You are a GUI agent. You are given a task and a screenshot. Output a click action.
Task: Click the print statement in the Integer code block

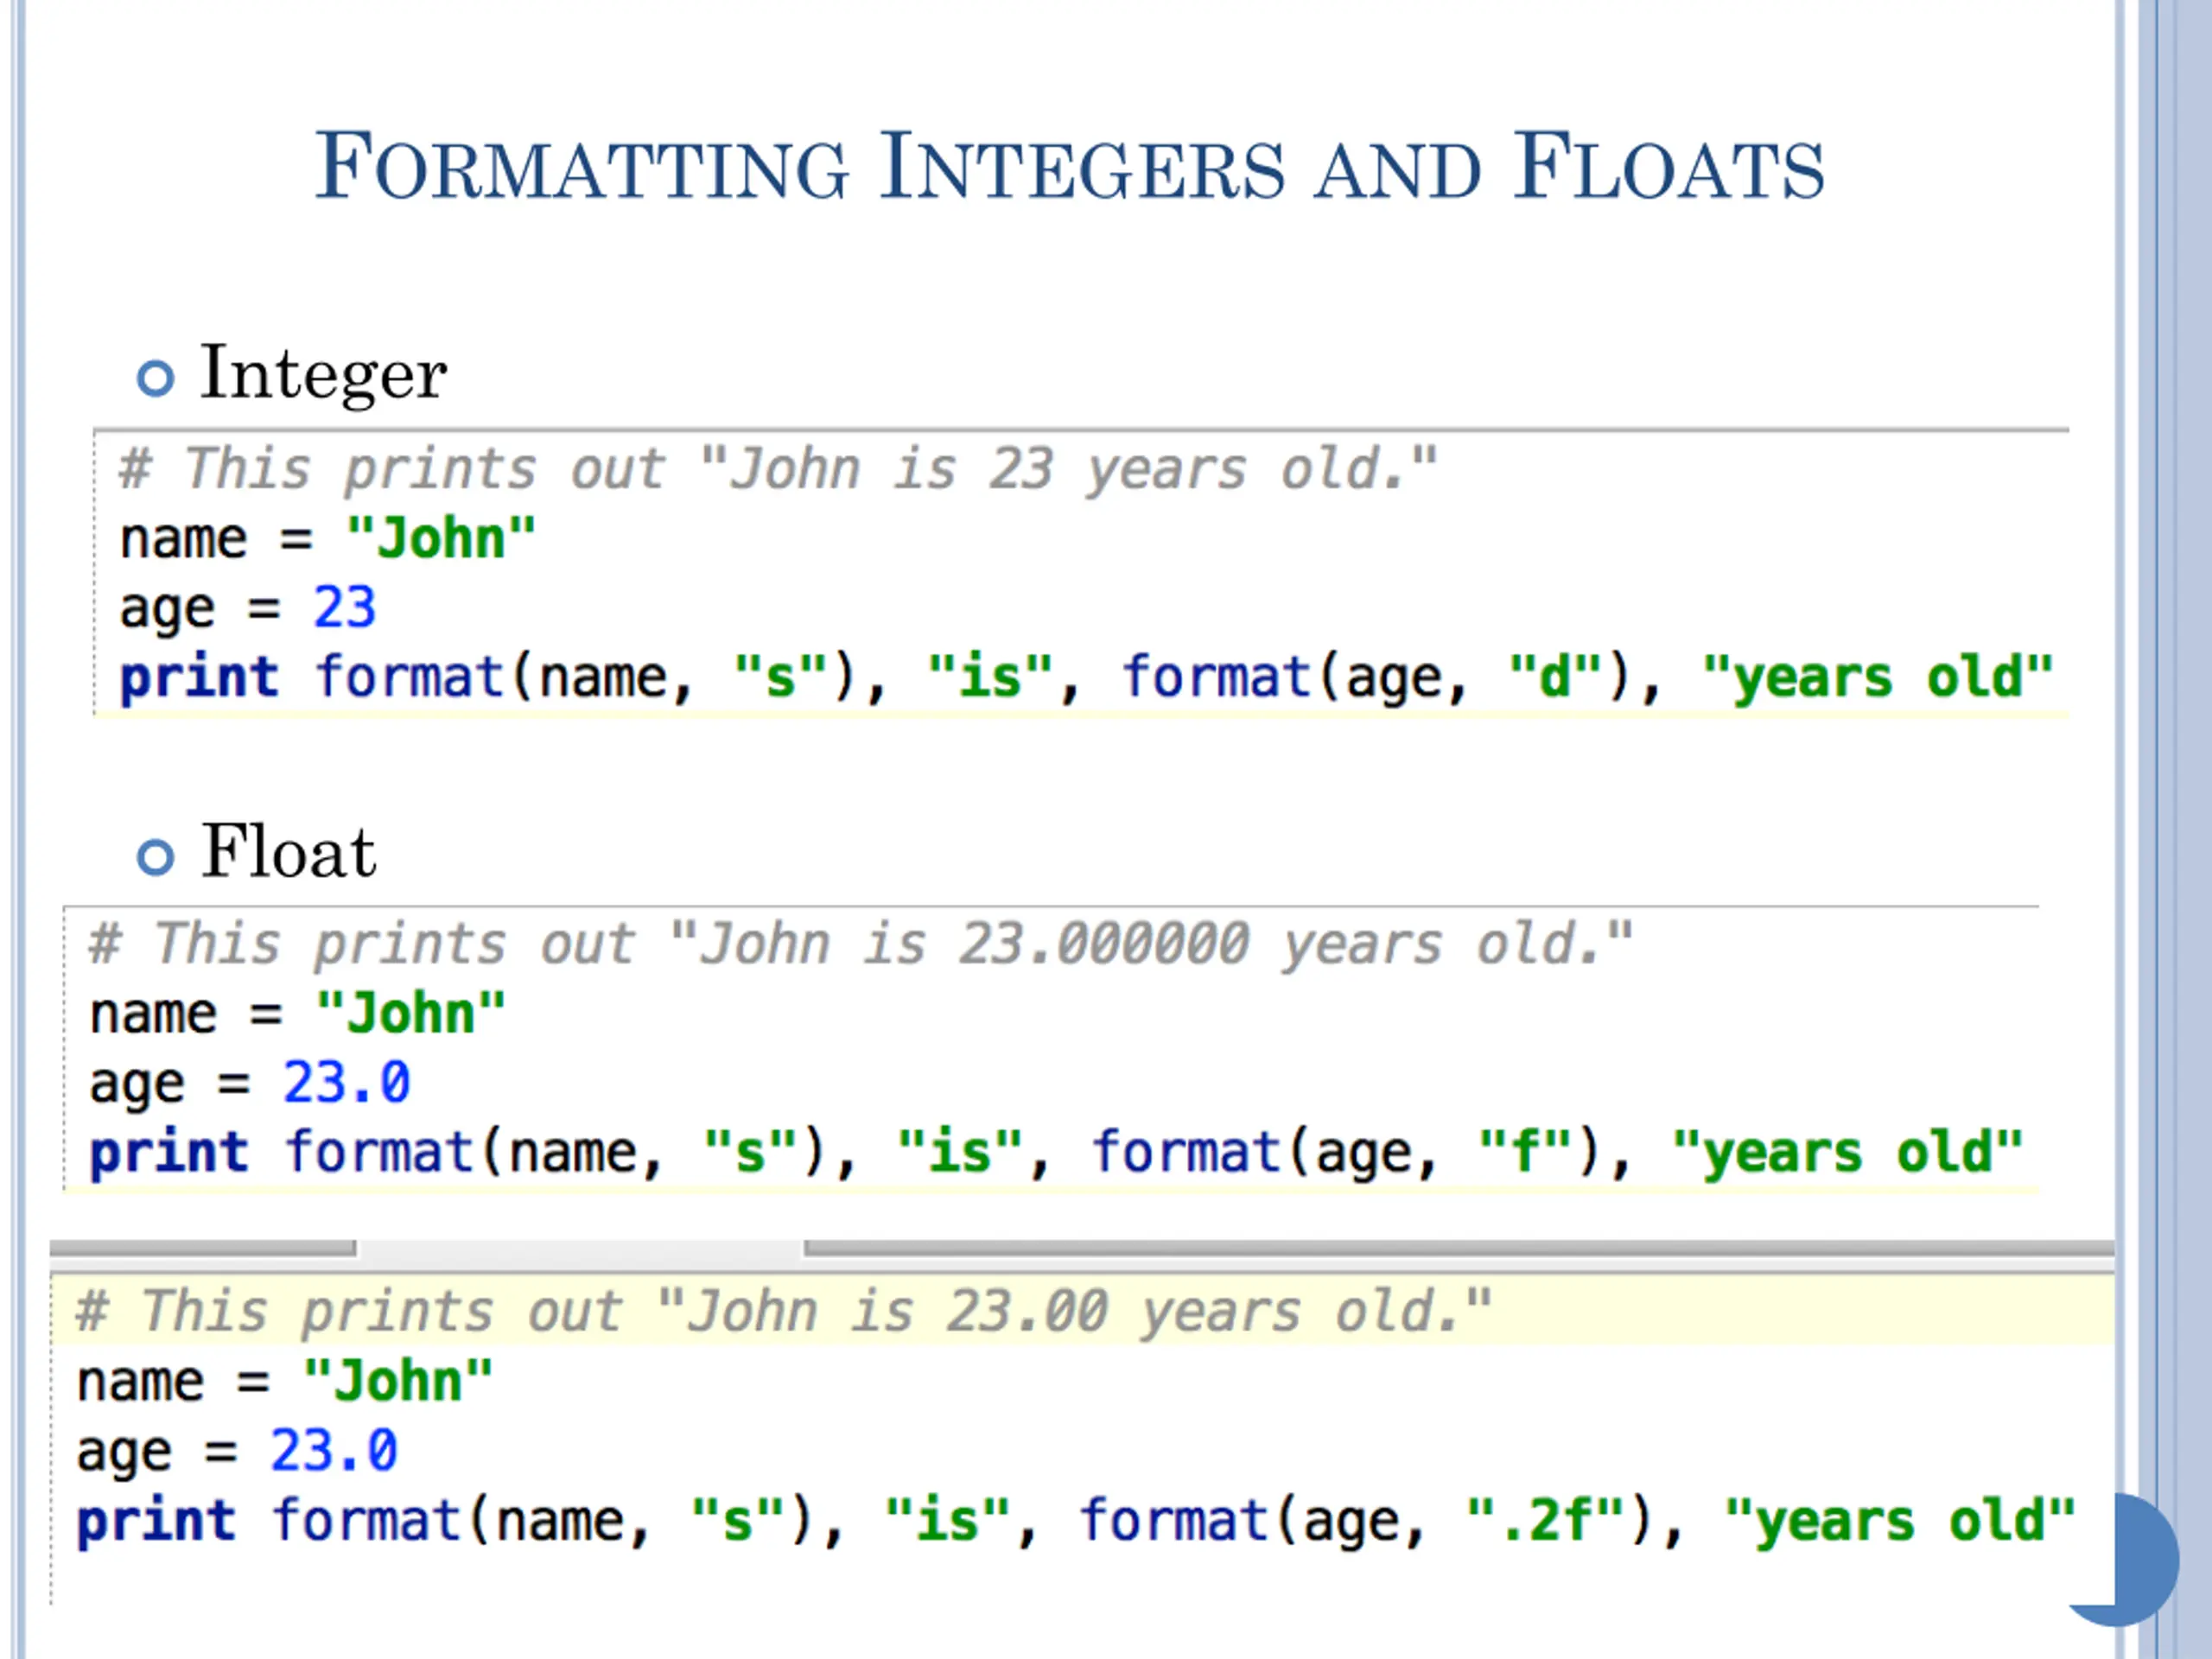point(1085,677)
